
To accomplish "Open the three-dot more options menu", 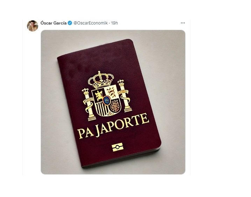I will tap(183, 23).
